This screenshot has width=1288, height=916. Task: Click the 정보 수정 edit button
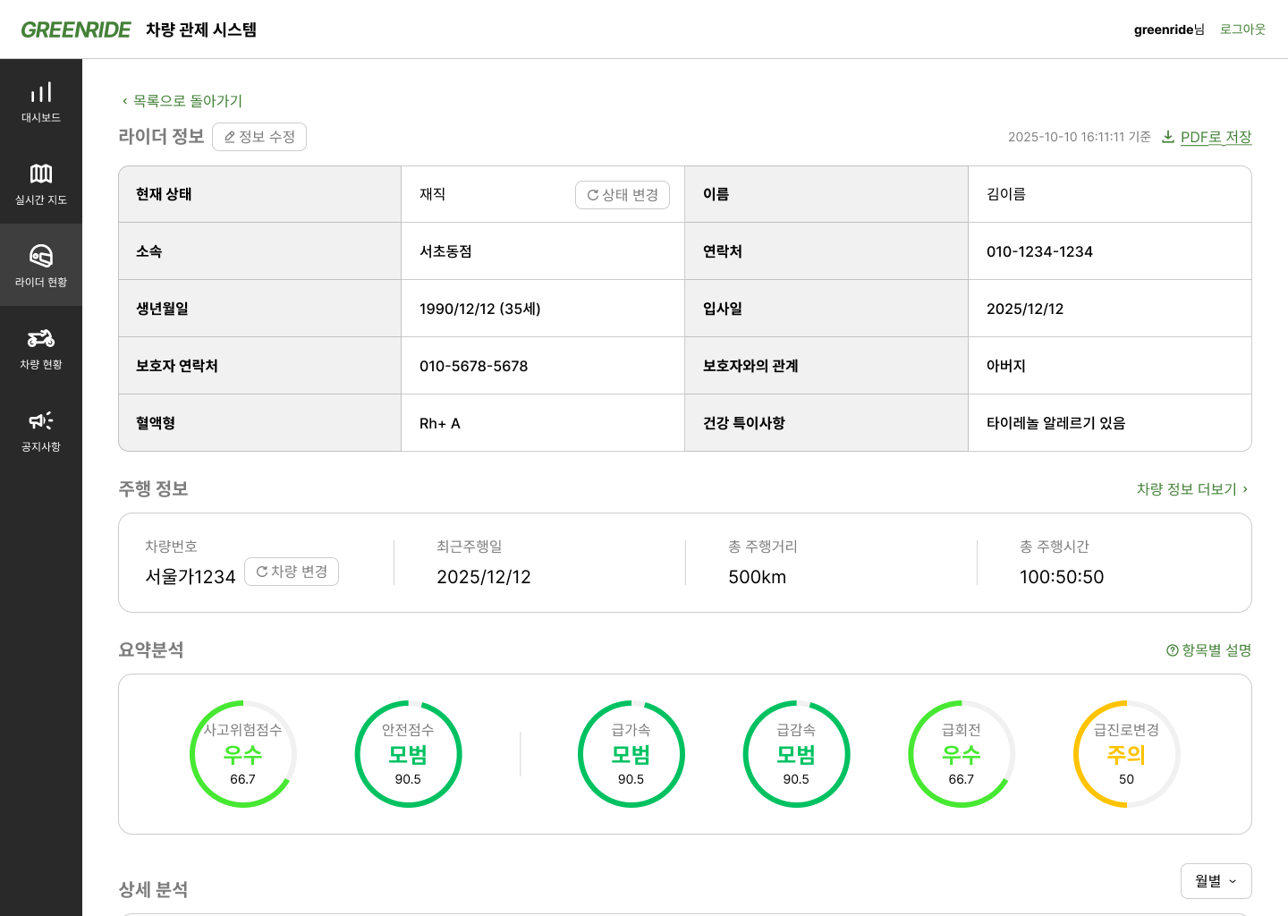(x=259, y=137)
